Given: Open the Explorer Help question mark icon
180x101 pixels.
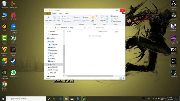Looking at the screenshot, I should point(124,13).
